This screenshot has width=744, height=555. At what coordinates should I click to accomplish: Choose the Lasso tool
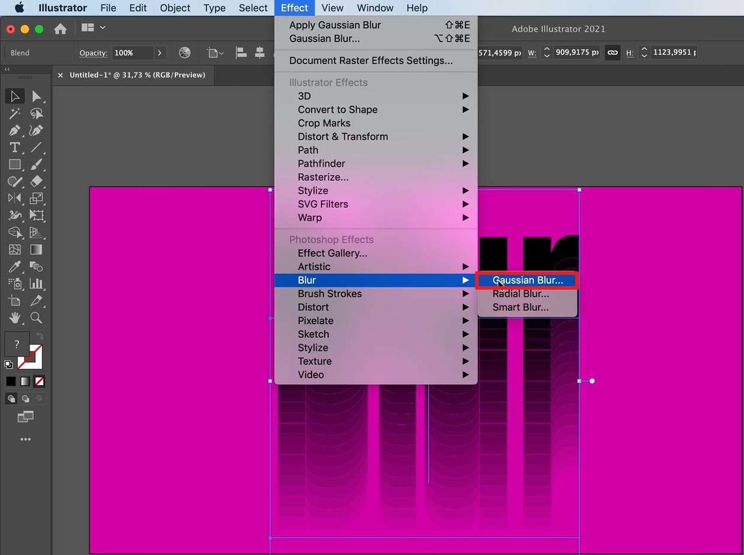coord(36,113)
